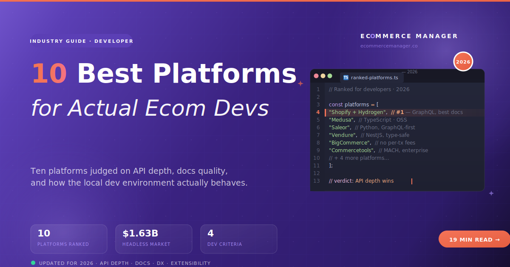Click the "Saleor" code line
510x267 pixels.
pos(372,128)
